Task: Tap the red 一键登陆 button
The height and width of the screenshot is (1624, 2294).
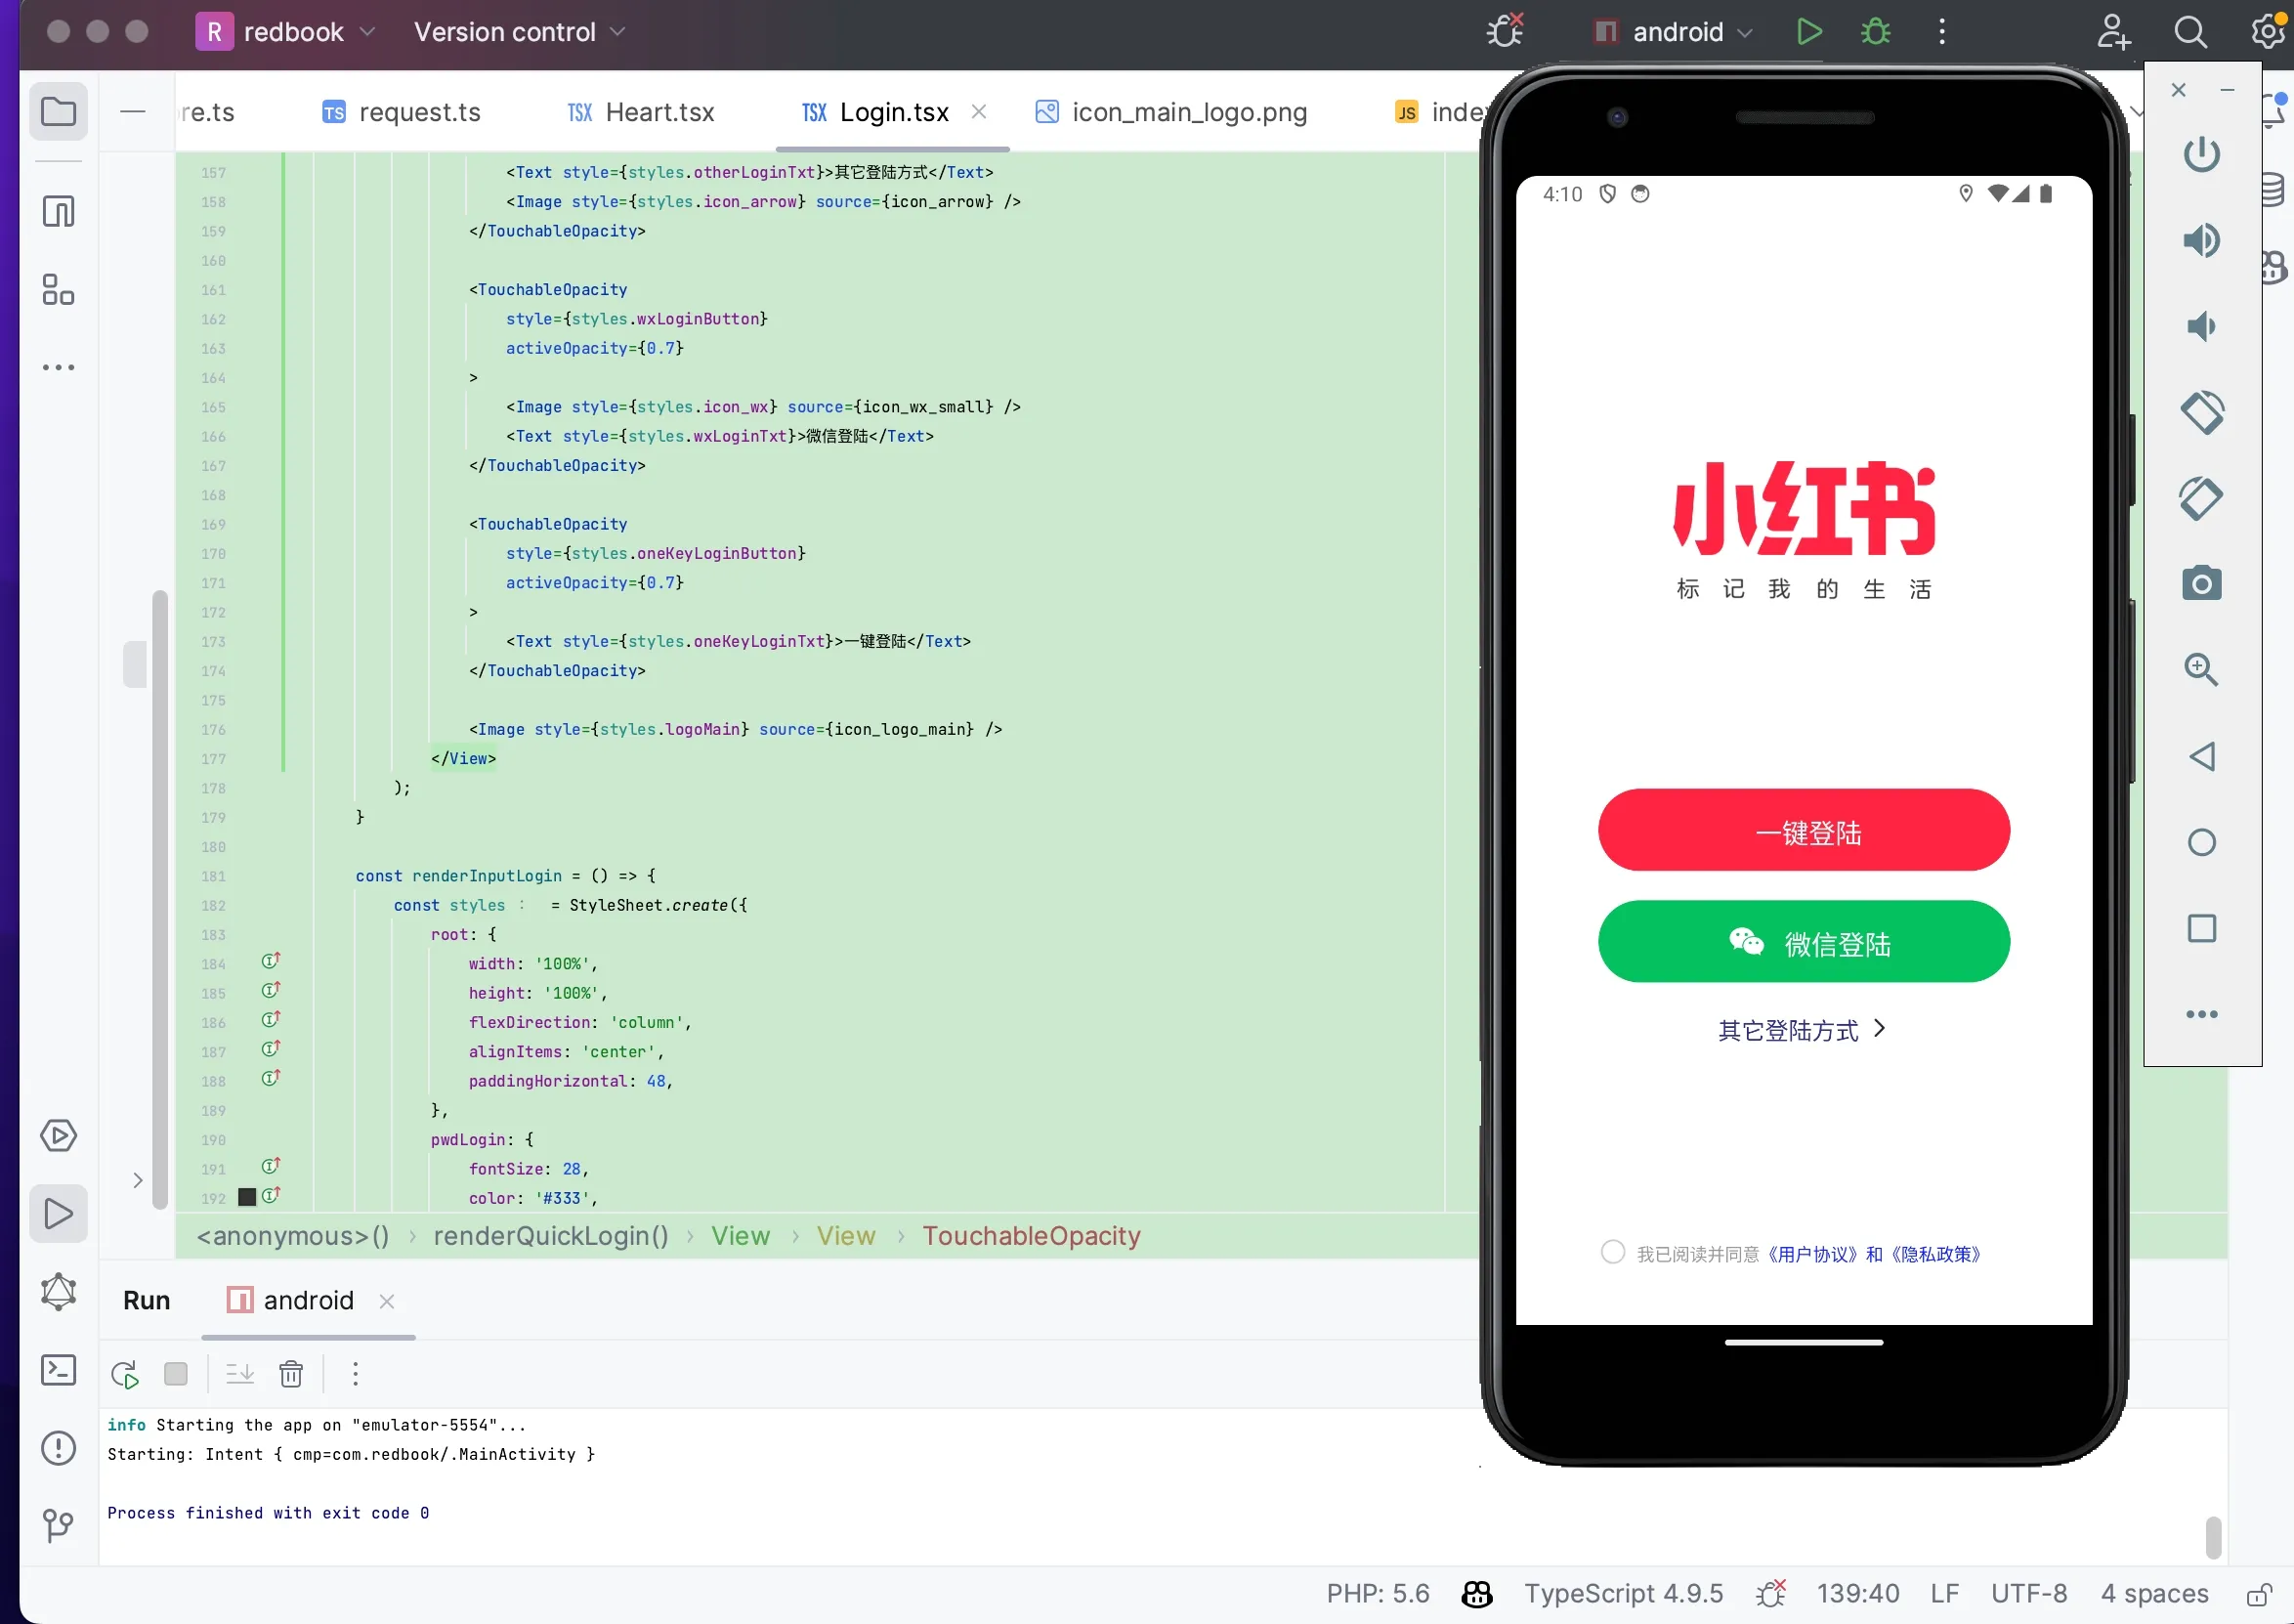Action: click(x=1804, y=830)
